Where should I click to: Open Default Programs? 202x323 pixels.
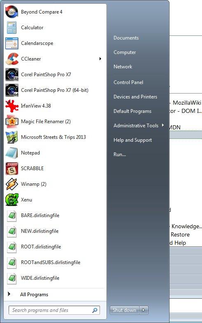click(x=132, y=111)
